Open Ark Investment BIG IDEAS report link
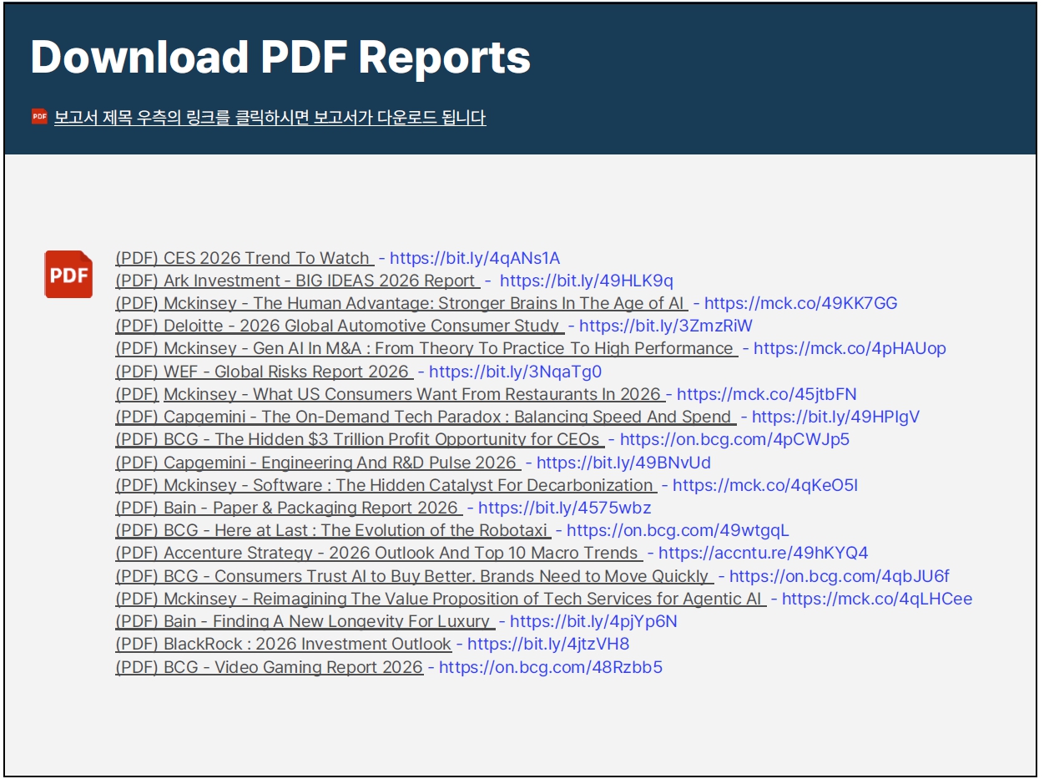 pyautogui.click(x=586, y=281)
